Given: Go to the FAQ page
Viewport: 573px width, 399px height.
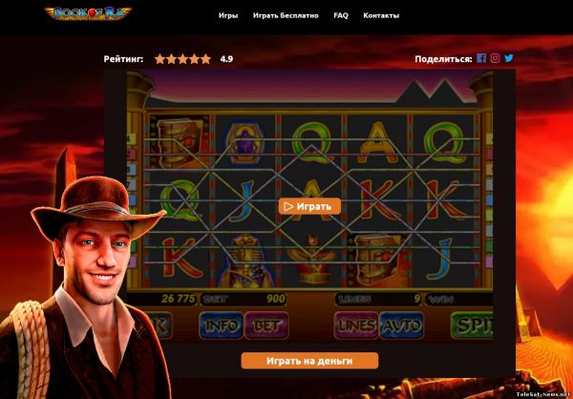Looking at the screenshot, I should click(x=341, y=15).
